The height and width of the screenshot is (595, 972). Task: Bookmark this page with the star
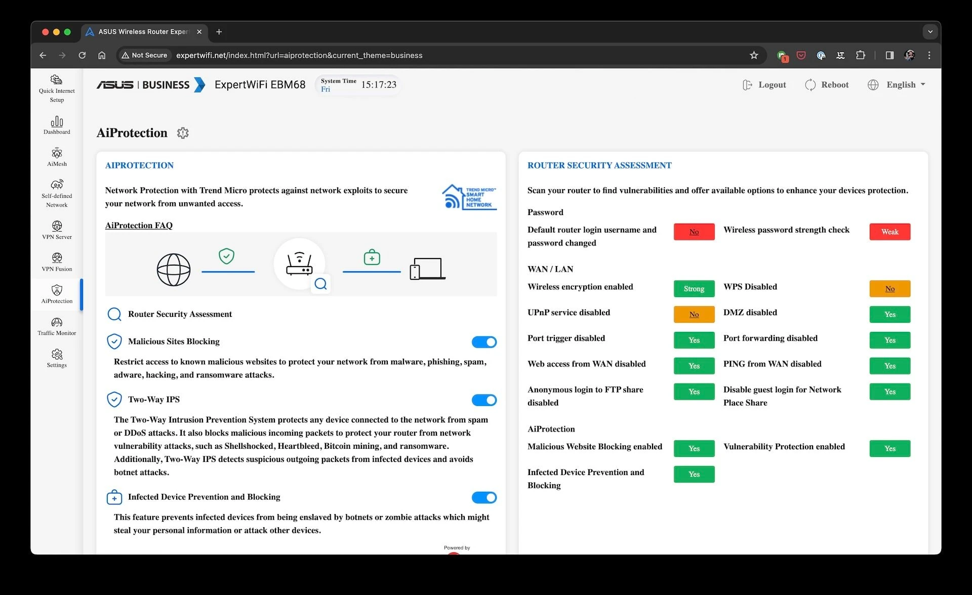754,55
